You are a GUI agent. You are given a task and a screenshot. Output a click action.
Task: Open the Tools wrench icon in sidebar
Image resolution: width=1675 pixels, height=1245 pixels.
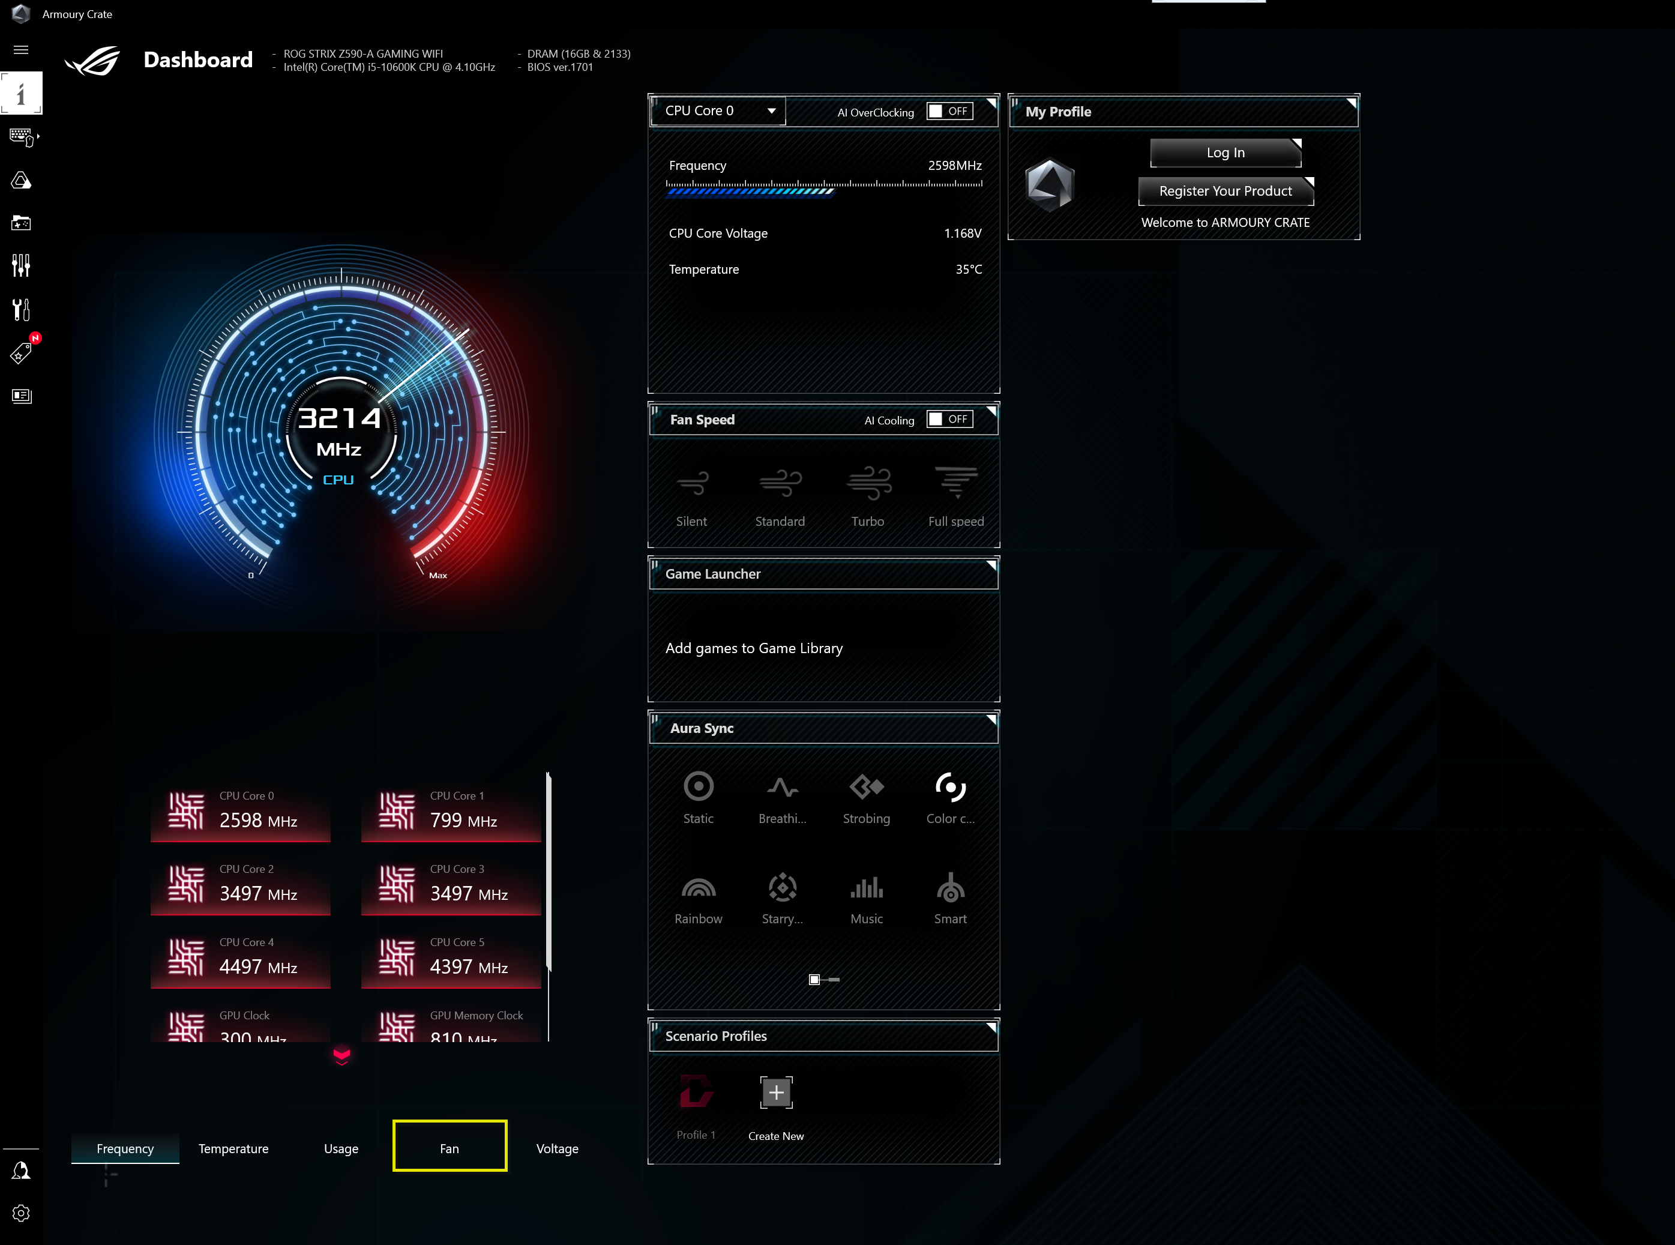(x=21, y=309)
